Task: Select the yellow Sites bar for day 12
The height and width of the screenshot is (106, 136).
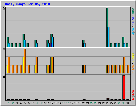Action: coord(51,65)
